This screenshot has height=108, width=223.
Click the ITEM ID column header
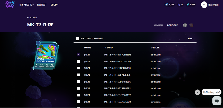109,47
